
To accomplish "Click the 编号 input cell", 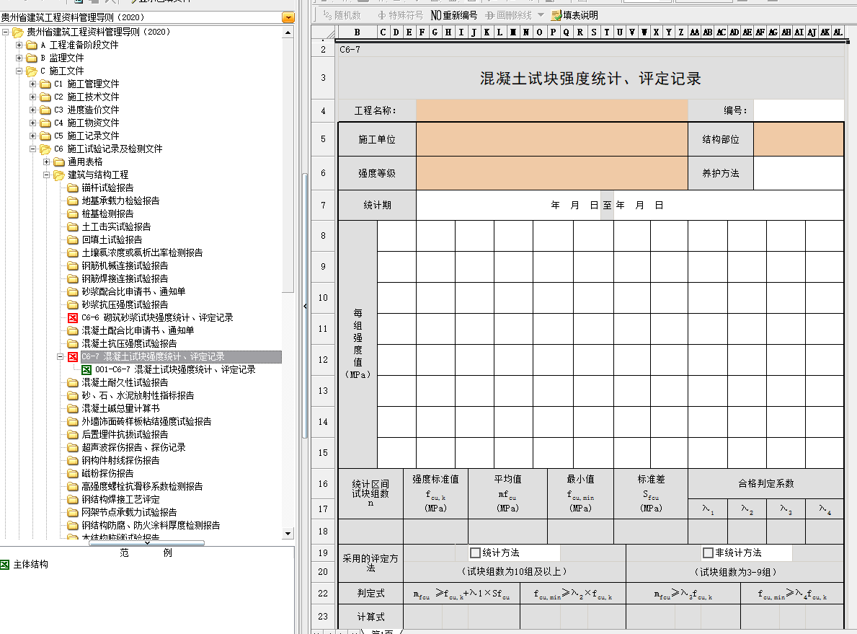I will (x=799, y=110).
